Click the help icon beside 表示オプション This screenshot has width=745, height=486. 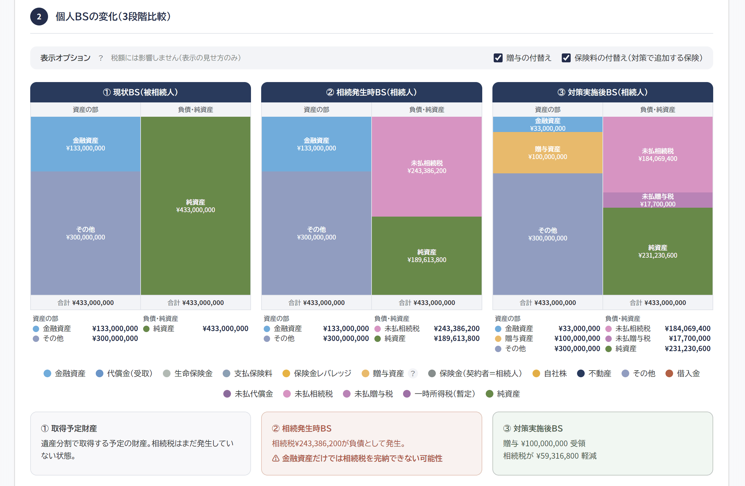(101, 58)
